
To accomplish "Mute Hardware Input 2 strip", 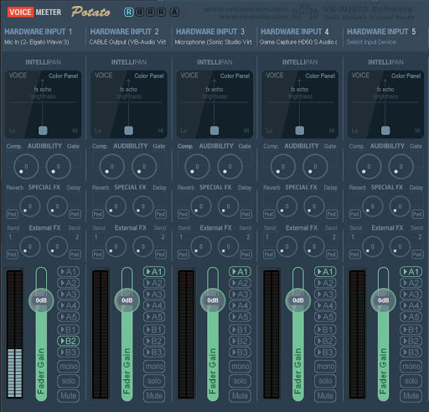I will pyautogui.click(x=154, y=396).
